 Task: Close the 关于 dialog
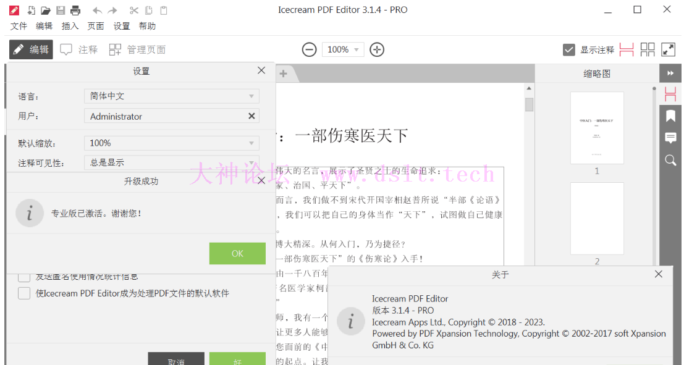coord(659,274)
